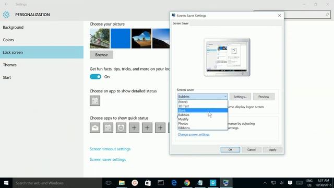The height and width of the screenshot is (188, 334).
Task: Open Task View from the taskbar
Action: [x=109, y=183]
